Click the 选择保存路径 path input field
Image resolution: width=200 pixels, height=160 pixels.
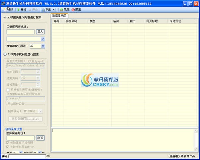point(21,138)
